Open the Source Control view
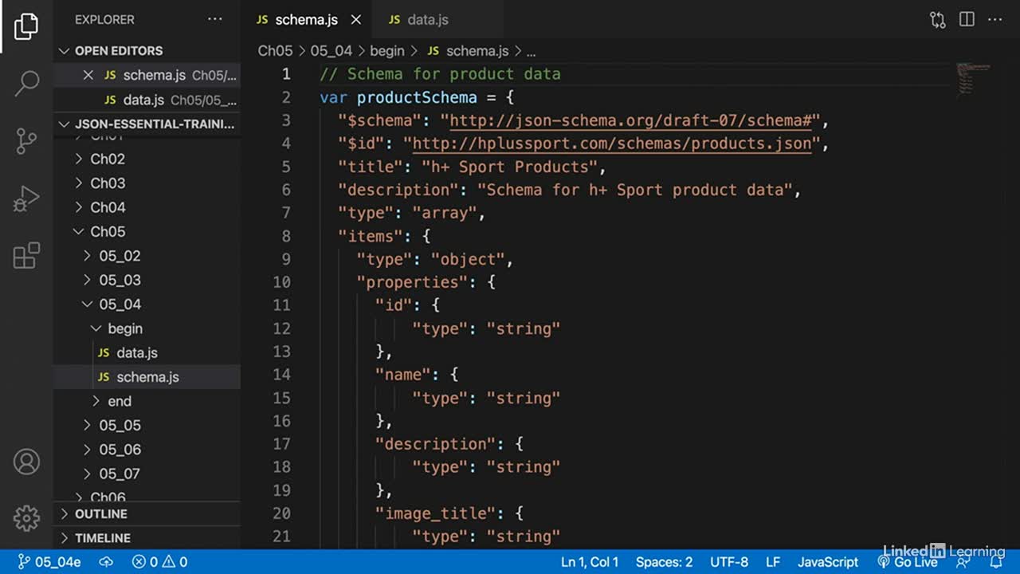The height and width of the screenshot is (574, 1020). (x=26, y=141)
